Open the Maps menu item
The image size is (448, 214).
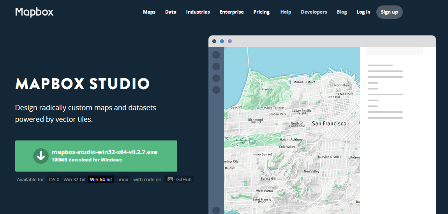click(149, 12)
